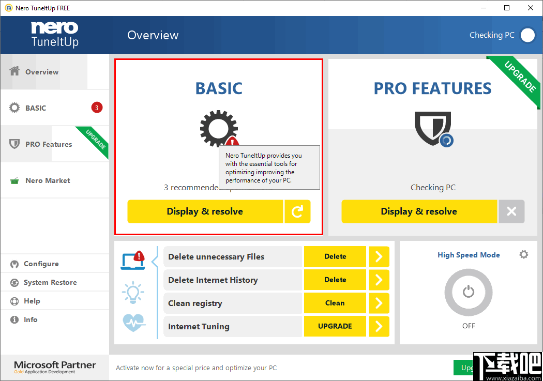543x381 pixels.
Task: Click the Microsoft Partner logo
Action: [x=55, y=367]
